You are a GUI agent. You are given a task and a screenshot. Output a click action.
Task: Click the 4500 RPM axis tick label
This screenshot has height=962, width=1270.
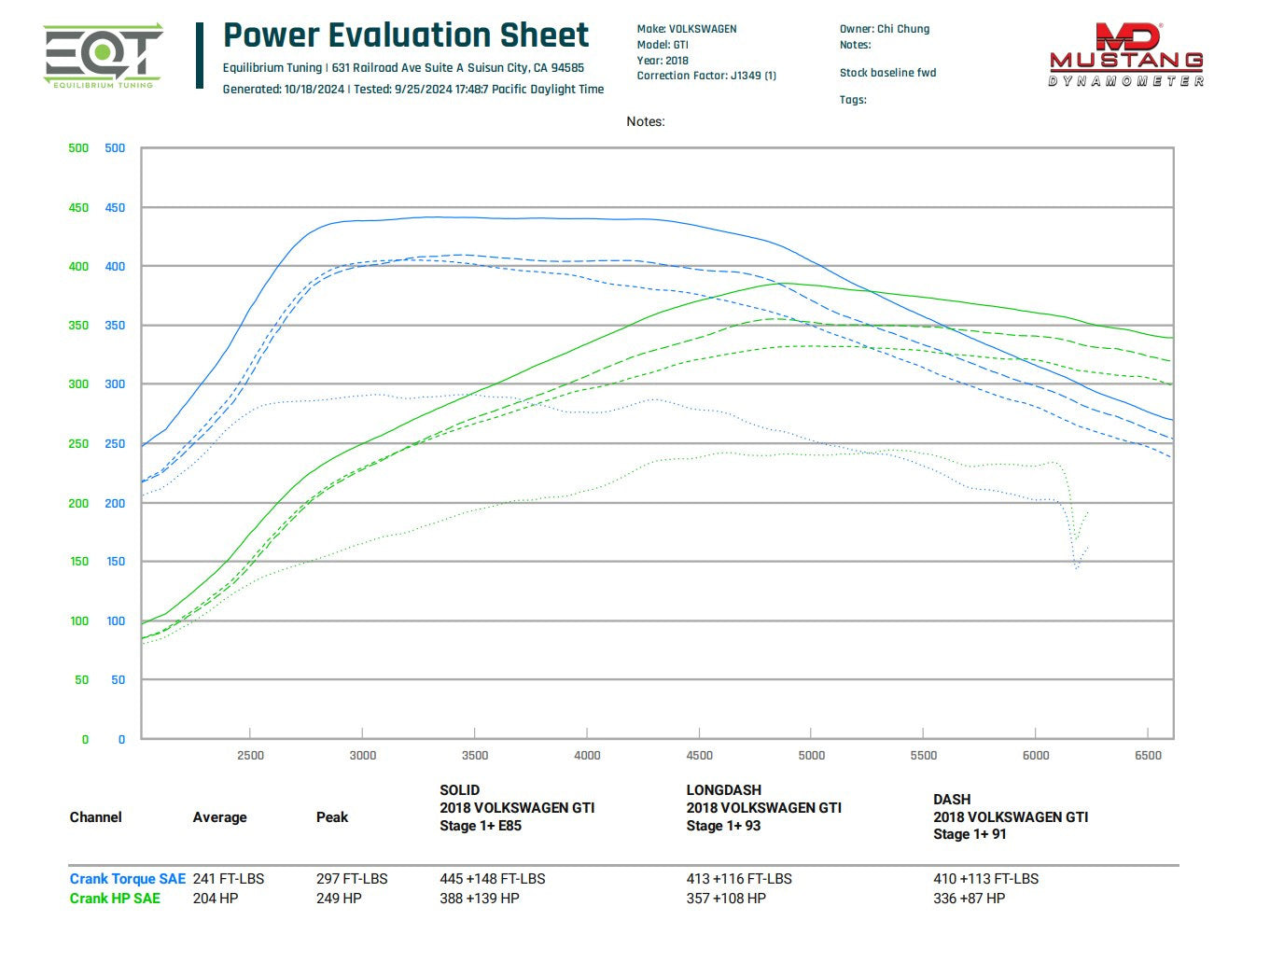[x=700, y=756]
